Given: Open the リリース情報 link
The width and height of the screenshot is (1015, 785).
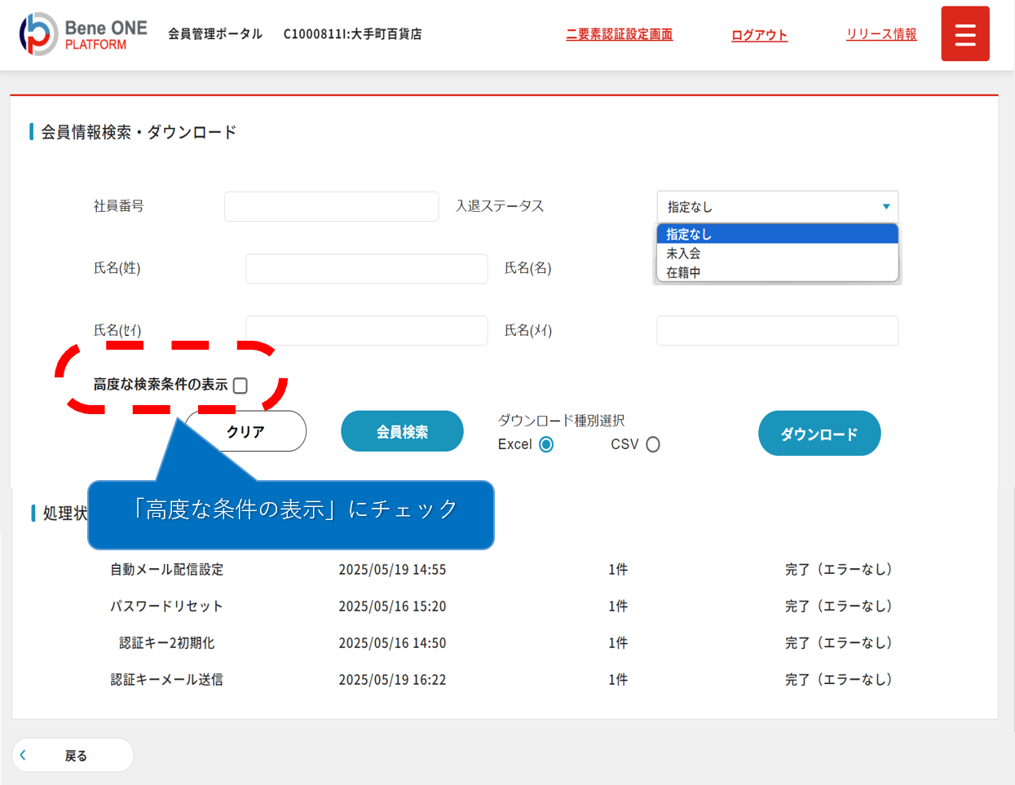Looking at the screenshot, I should (x=880, y=34).
